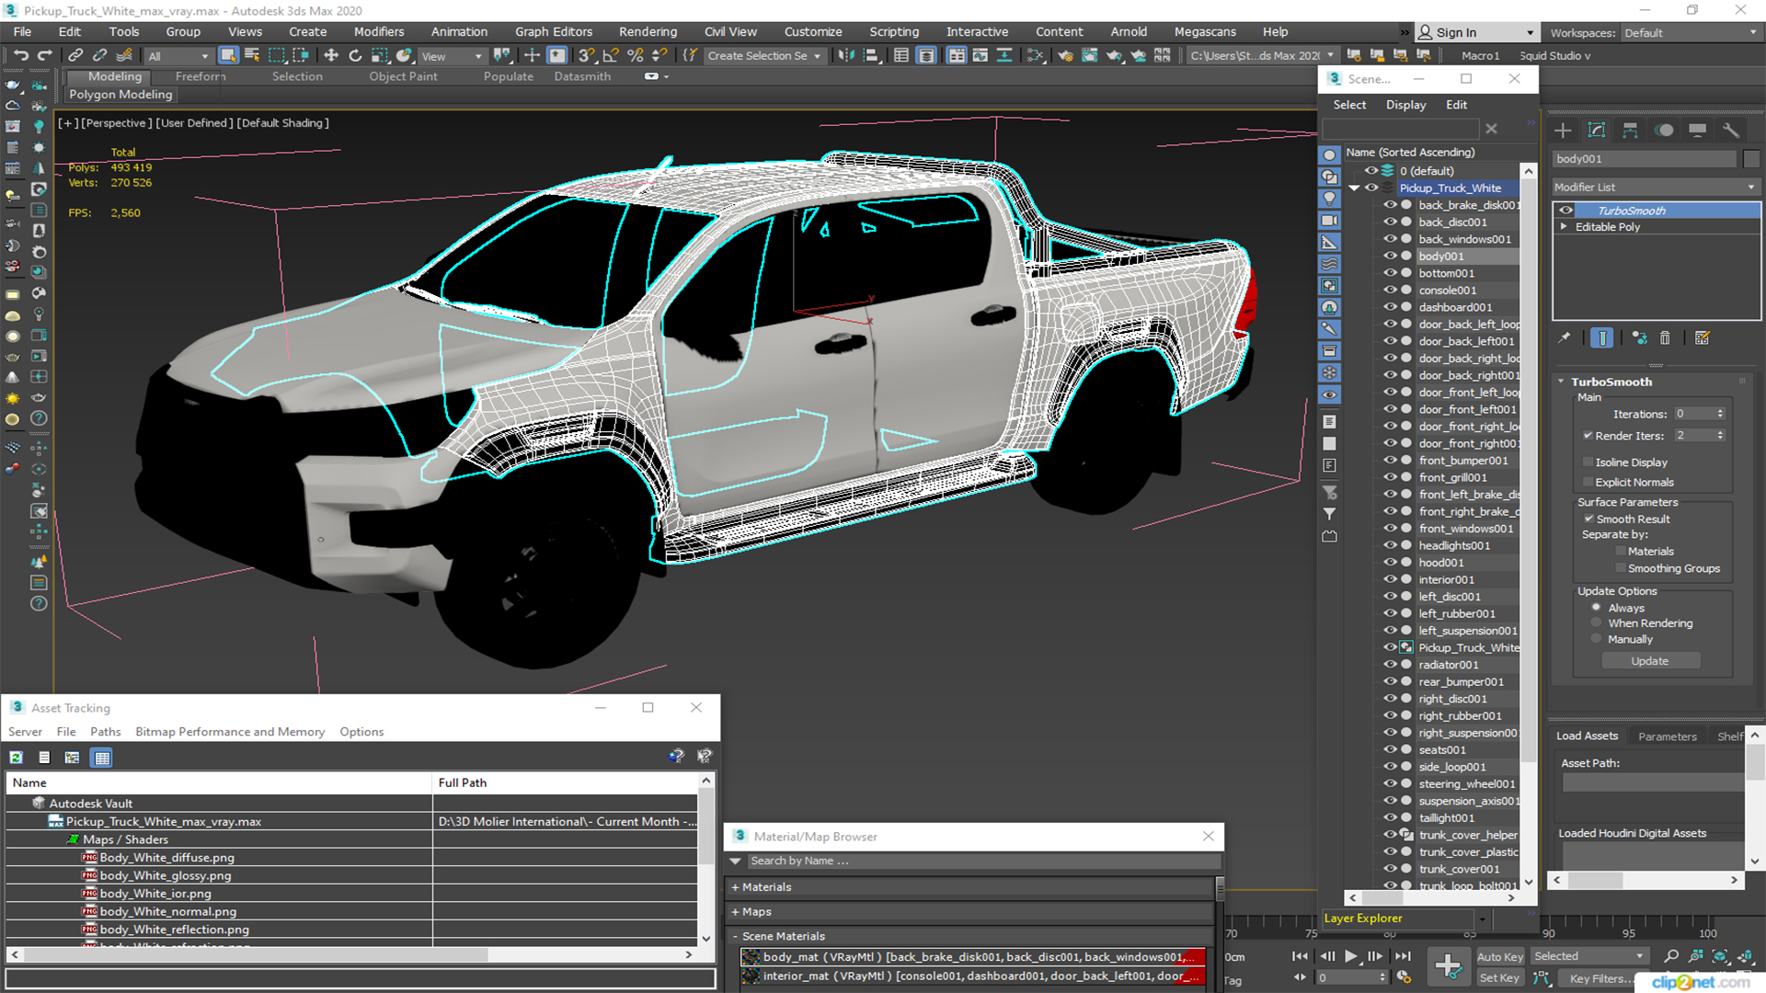Choose the Select and Rotate tool
Image resolution: width=1766 pixels, height=993 pixels.
355,55
